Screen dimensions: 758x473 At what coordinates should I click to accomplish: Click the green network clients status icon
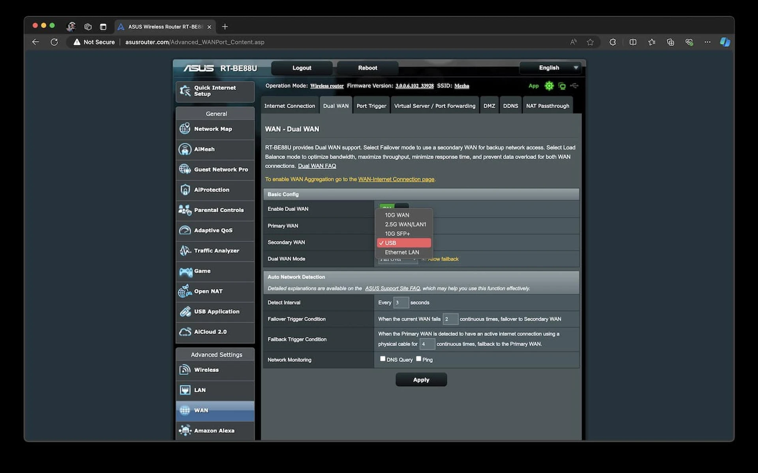click(x=562, y=86)
